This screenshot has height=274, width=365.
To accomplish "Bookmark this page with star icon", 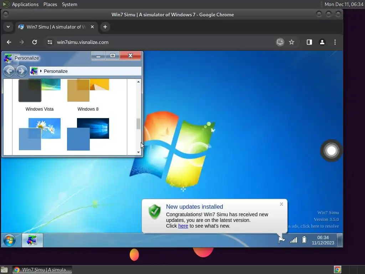I will [x=292, y=42].
